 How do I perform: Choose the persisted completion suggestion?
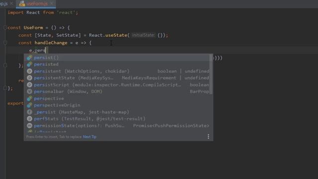118,64
